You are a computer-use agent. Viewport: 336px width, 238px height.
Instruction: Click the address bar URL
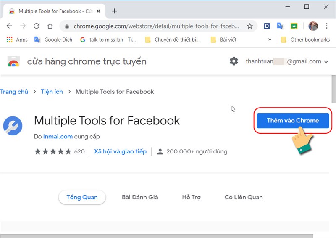156,26
